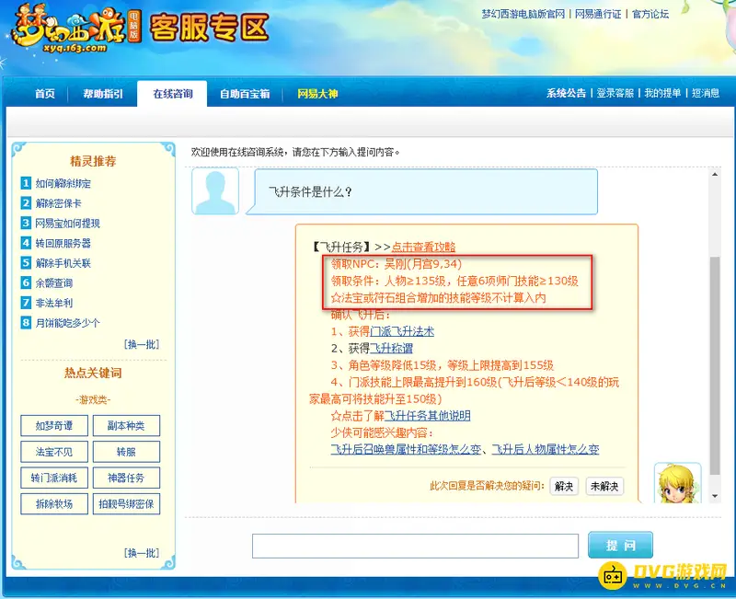736x599 pixels.
Task: Select the 在线咨询 tab
Action: (x=172, y=94)
